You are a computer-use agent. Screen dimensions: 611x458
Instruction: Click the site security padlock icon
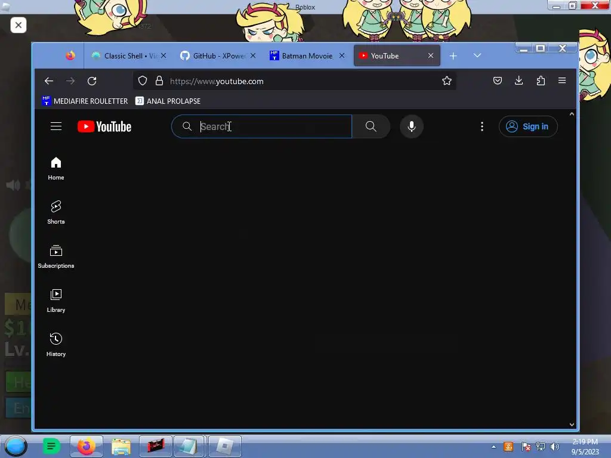click(159, 81)
